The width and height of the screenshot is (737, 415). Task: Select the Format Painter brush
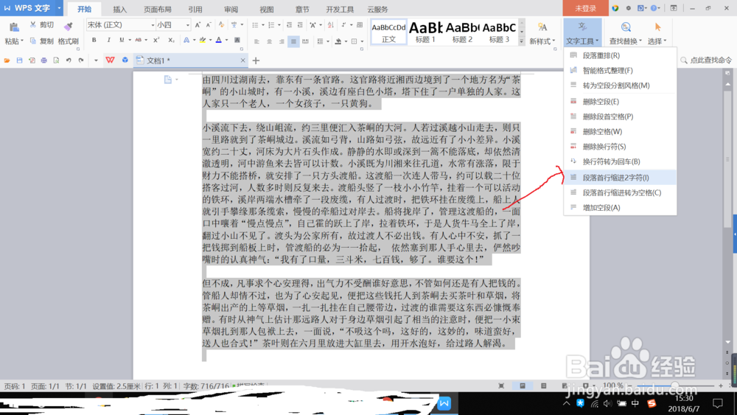[x=68, y=27]
